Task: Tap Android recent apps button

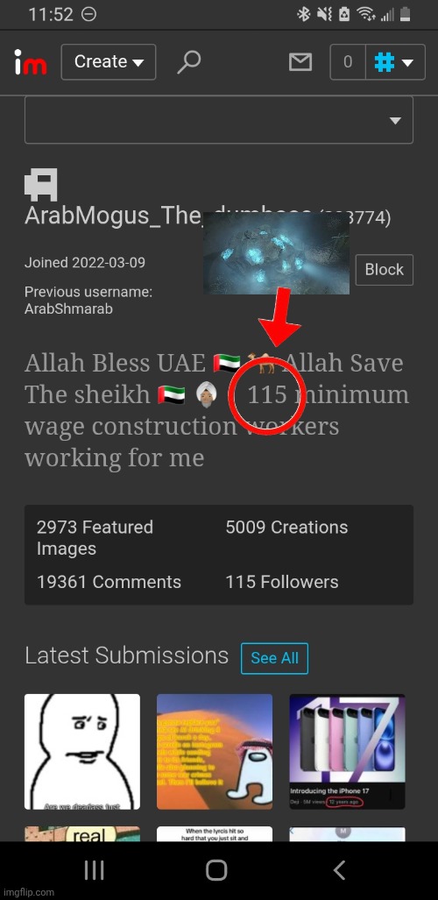Action: click(x=94, y=870)
